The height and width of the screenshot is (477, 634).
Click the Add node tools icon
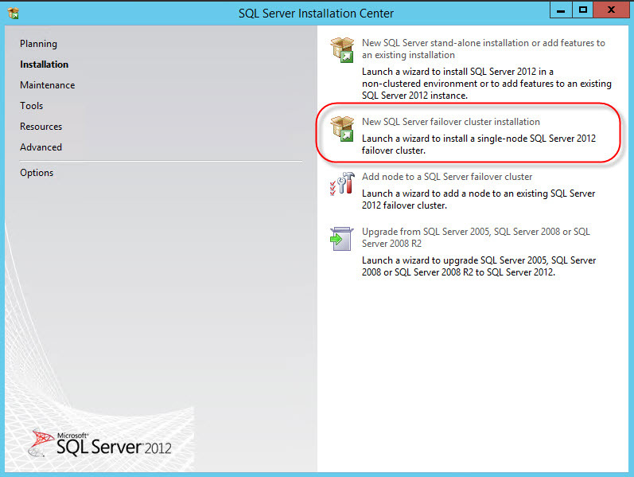pos(342,184)
